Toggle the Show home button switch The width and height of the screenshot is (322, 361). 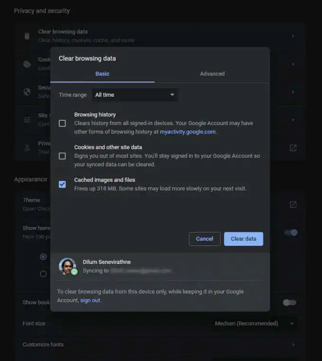coord(291,233)
